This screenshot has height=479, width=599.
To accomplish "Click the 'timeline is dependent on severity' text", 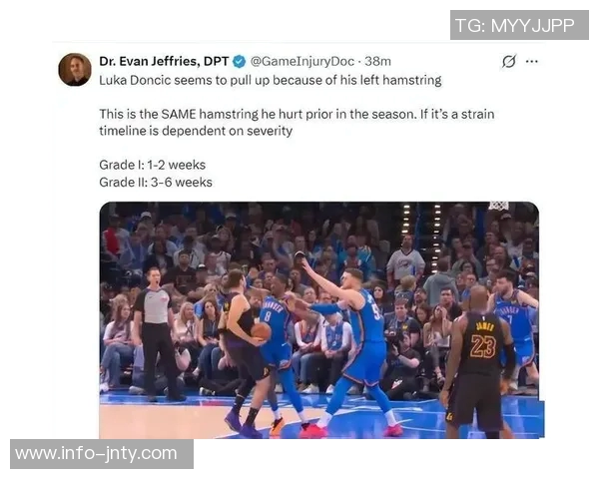I will click(x=196, y=131).
